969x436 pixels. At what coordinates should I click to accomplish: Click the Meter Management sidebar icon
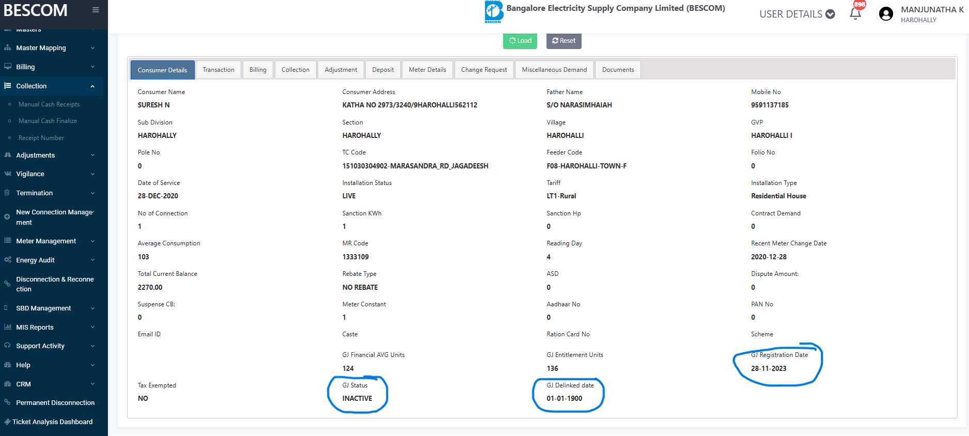coord(8,241)
